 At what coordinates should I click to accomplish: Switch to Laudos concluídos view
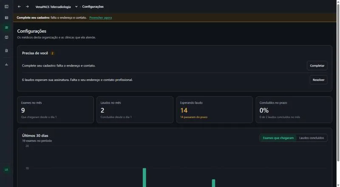tap(312, 138)
